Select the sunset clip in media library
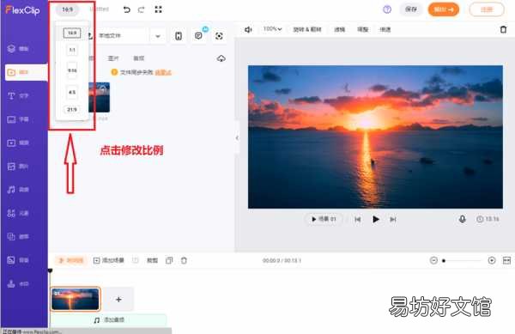 tap(99, 97)
